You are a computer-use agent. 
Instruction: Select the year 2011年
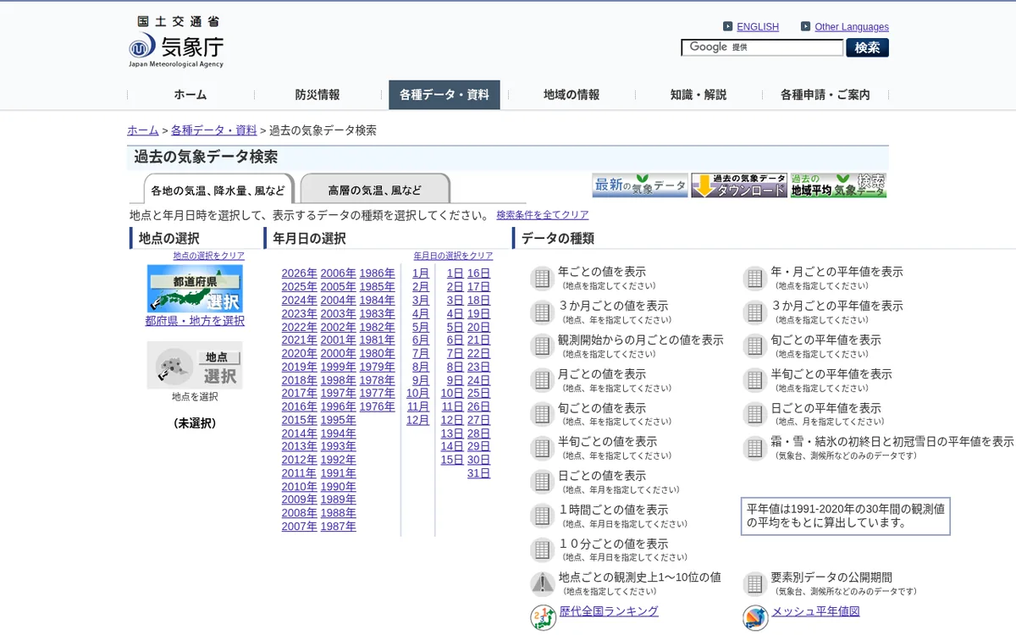tap(300, 473)
